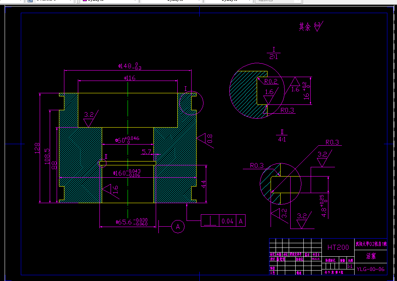Viewport: 397px width, 281px height.
Task: Select the R0.3 label at upper right of detail II
Action: [x=332, y=142]
